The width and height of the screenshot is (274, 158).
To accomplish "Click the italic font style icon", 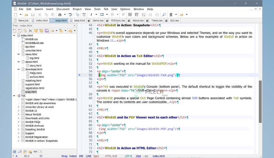I will tap(91, 15).
